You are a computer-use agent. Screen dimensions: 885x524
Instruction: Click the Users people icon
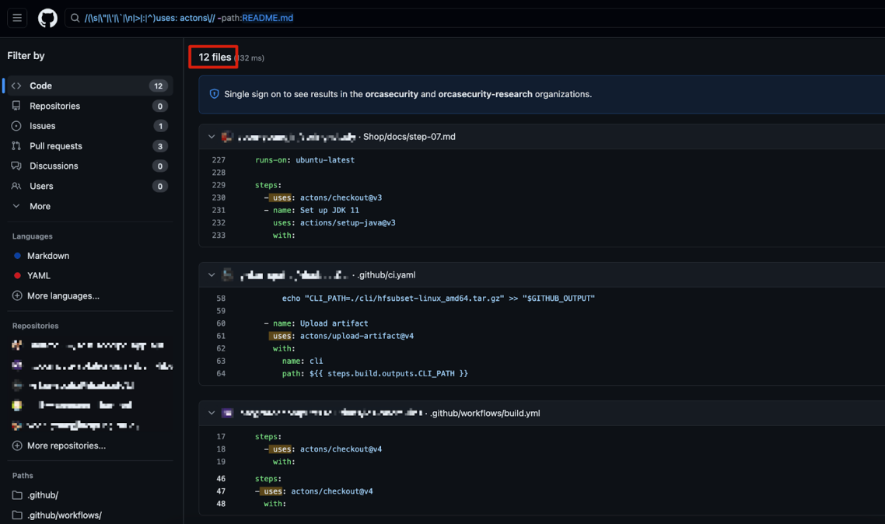tap(16, 186)
